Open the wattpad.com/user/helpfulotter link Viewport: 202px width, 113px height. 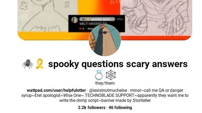56,90
